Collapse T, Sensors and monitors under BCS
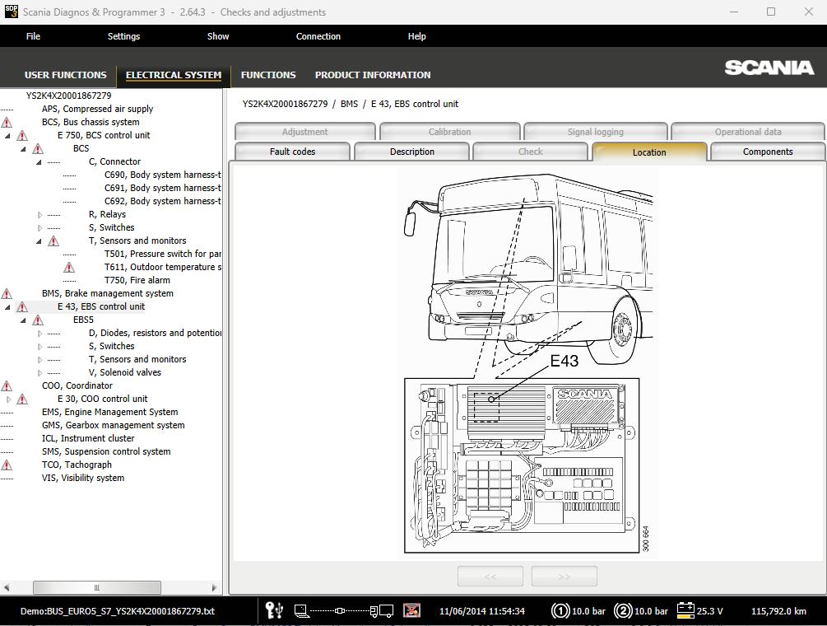This screenshot has height=626, width=827. (39, 241)
